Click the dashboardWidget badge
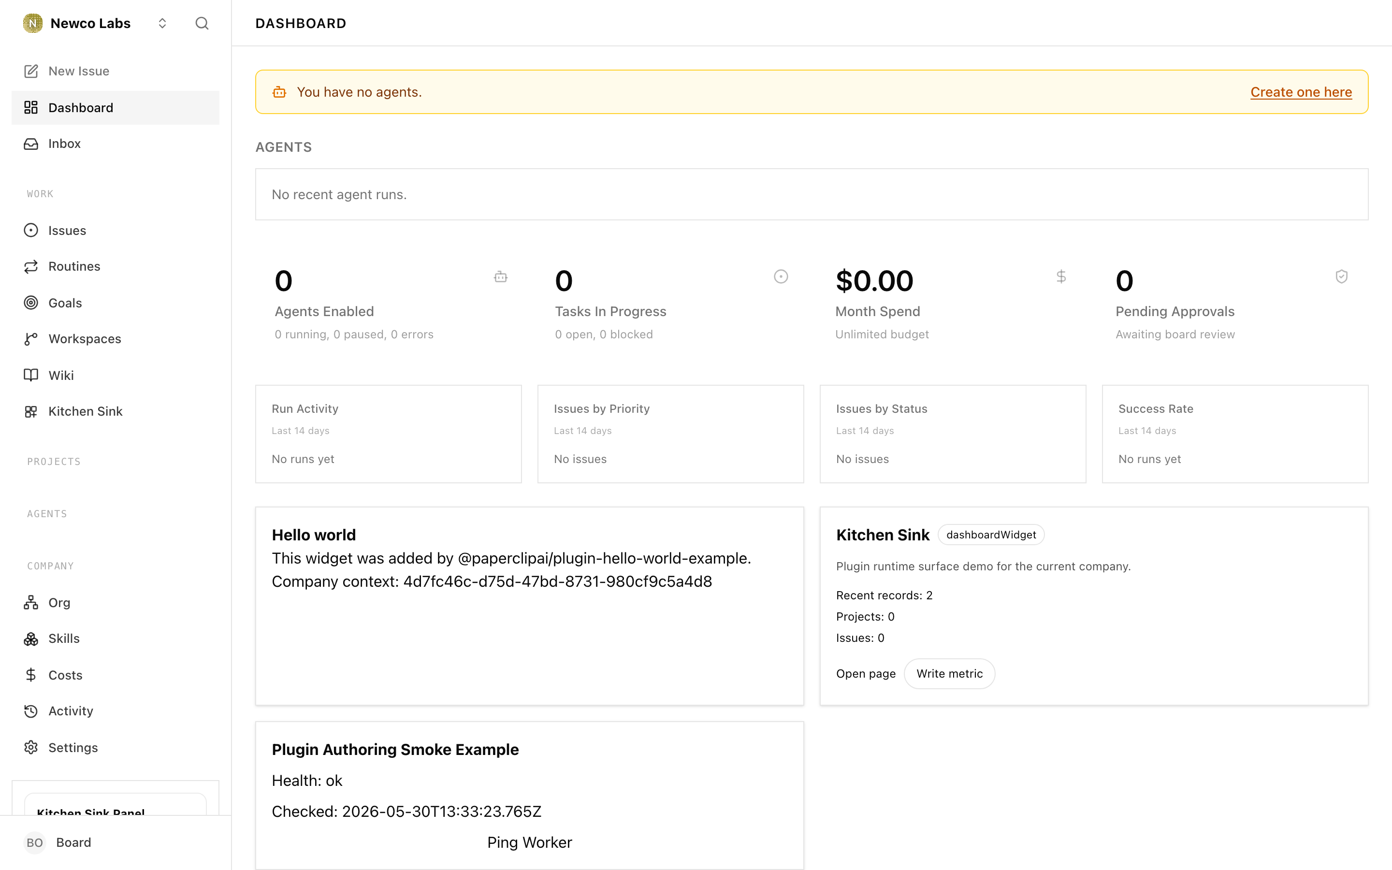The height and width of the screenshot is (870, 1392). click(991, 535)
